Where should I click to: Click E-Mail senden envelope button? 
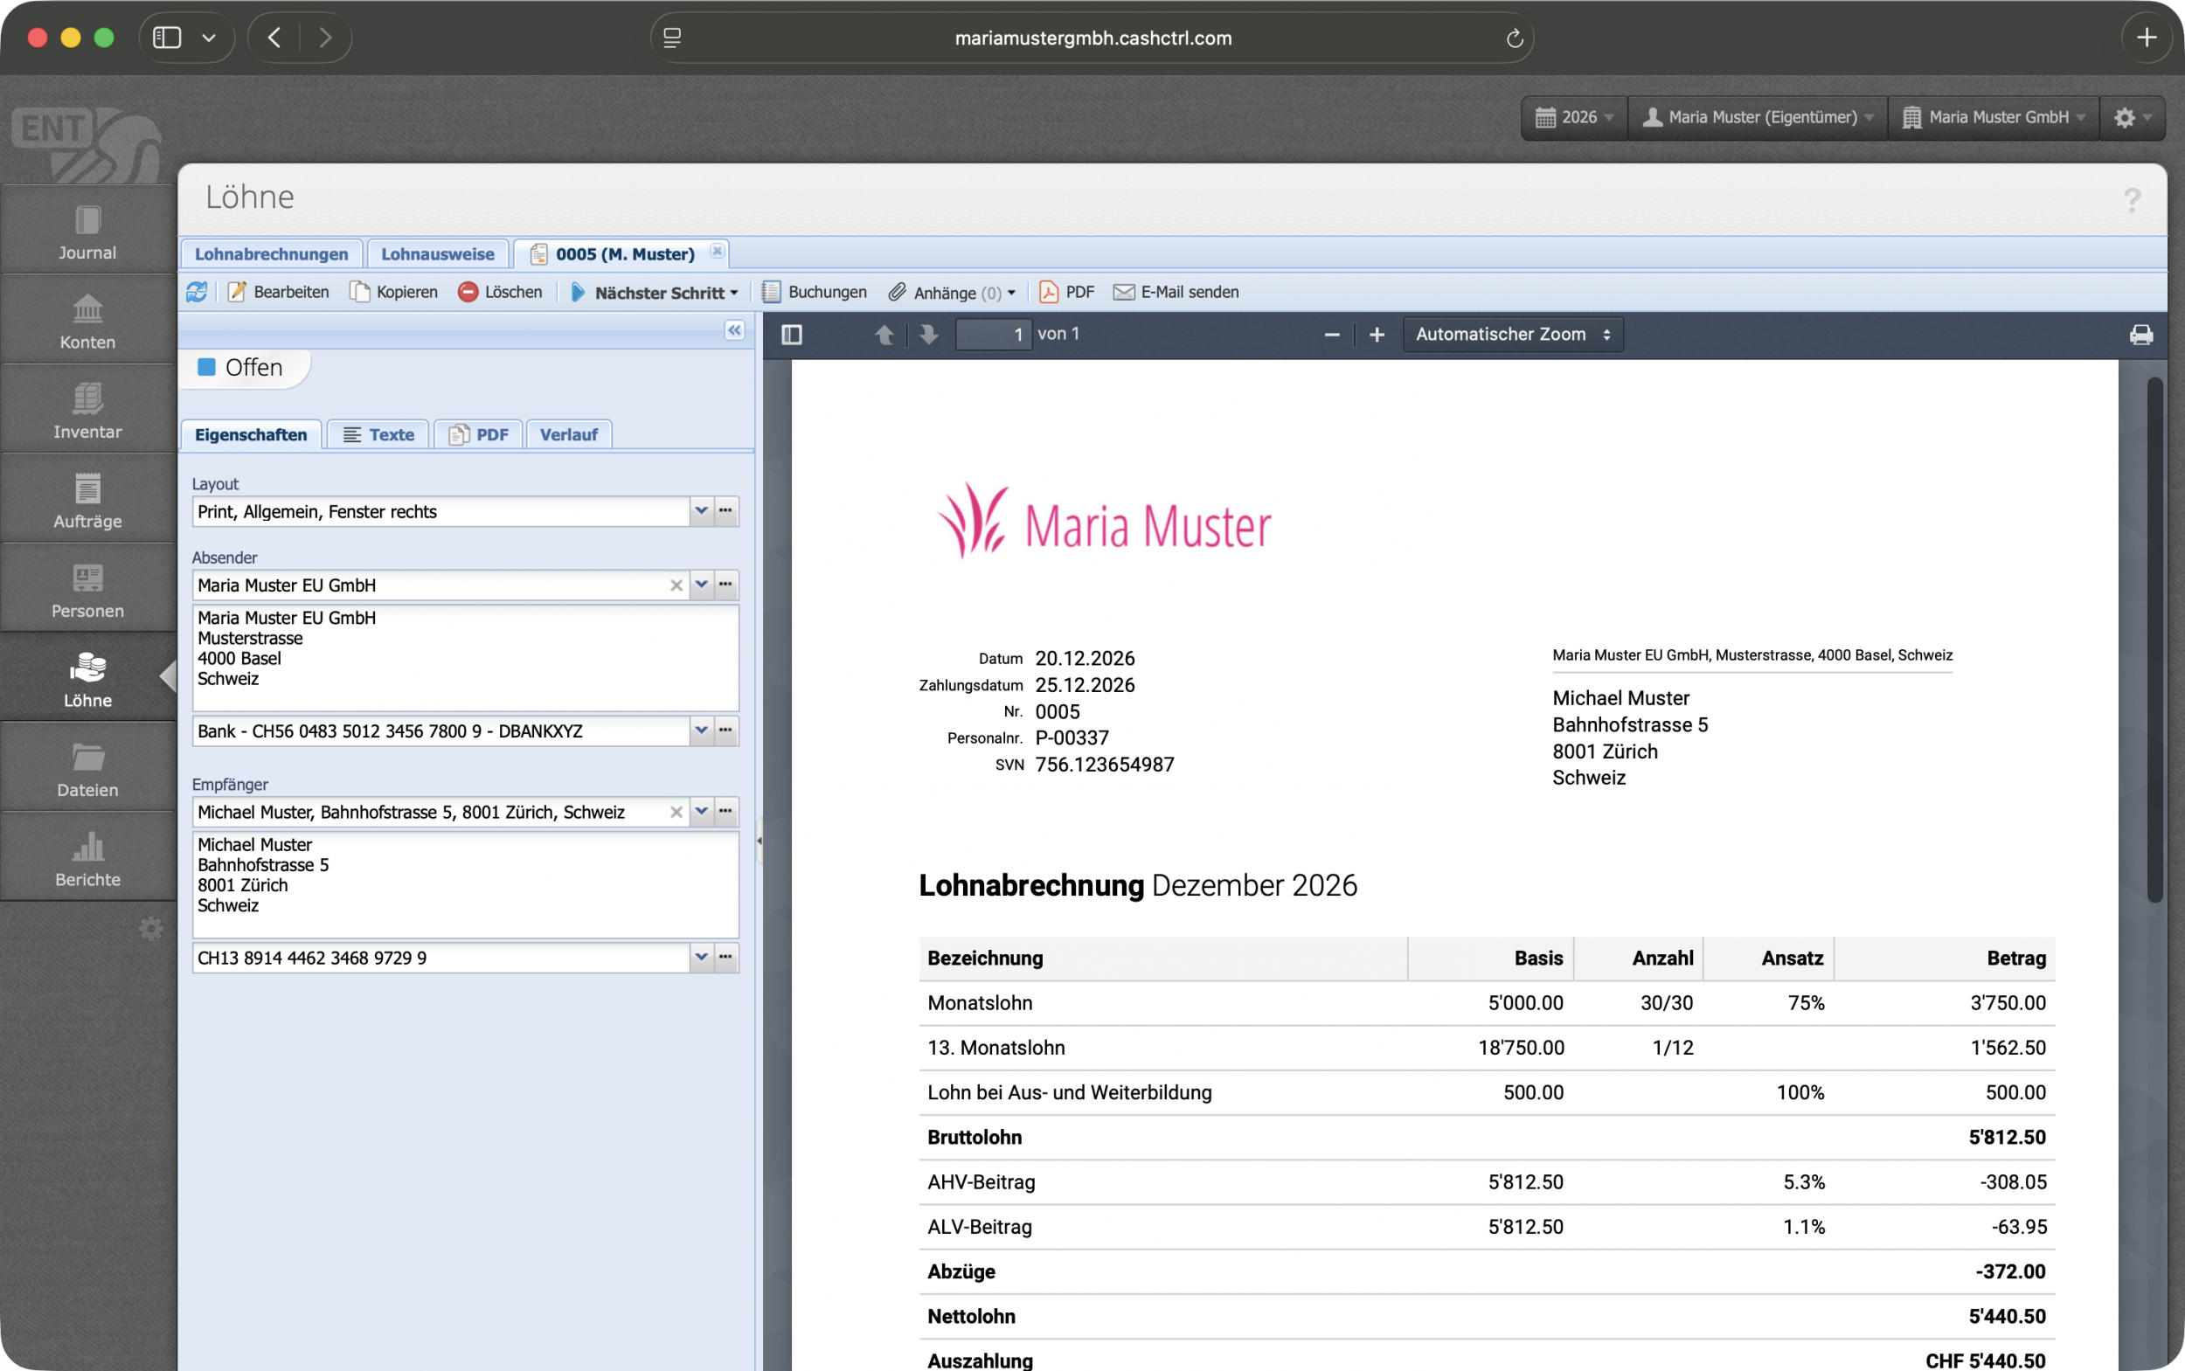pos(1176,292)
